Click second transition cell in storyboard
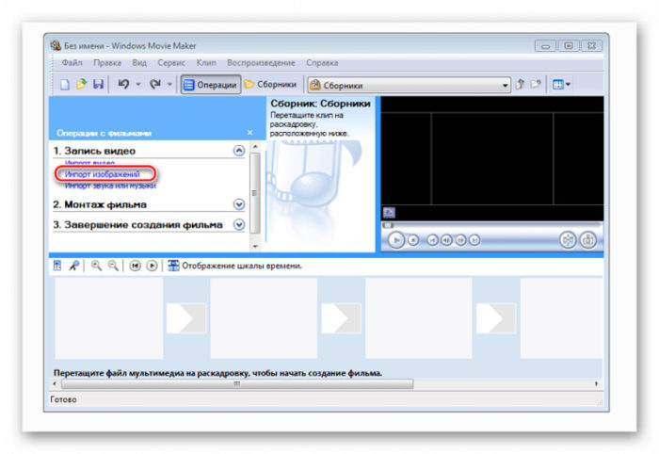Viewport: 659px width, 454px height. coord(341,318)
